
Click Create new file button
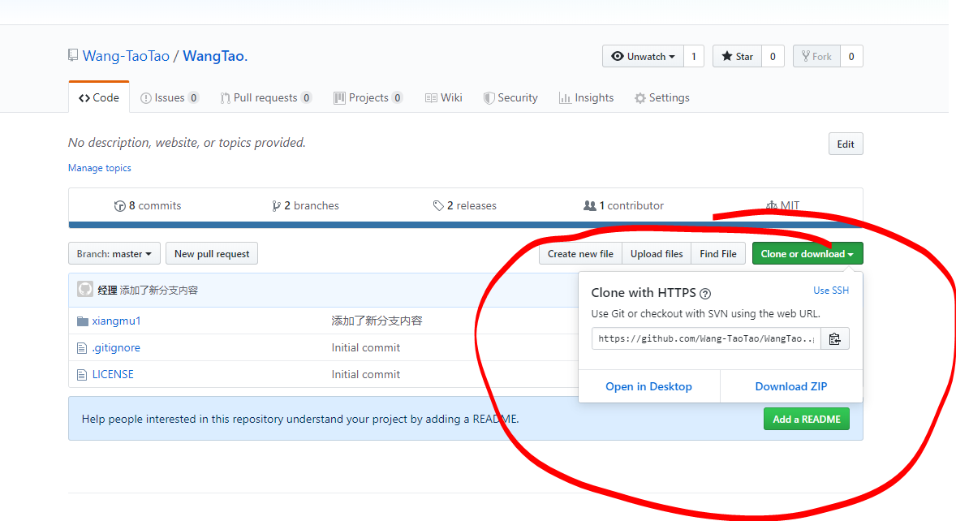[x=580, y=253]
